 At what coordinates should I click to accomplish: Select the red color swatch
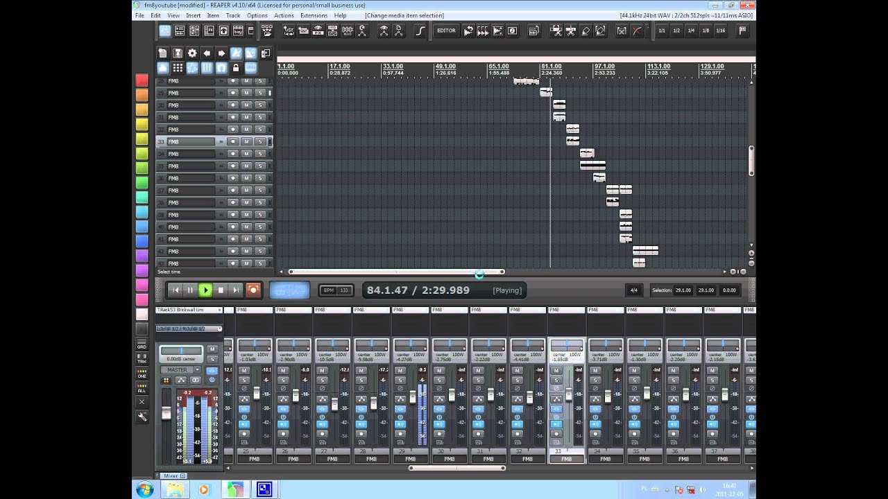[142, 80]
